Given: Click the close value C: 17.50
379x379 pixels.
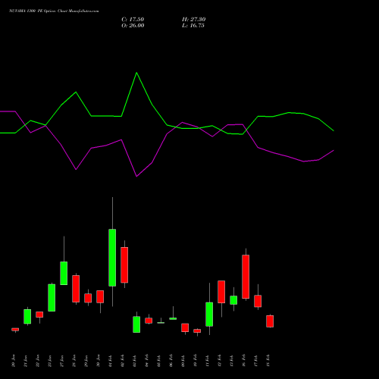Looking at the screenshot, I should [133, 20].
